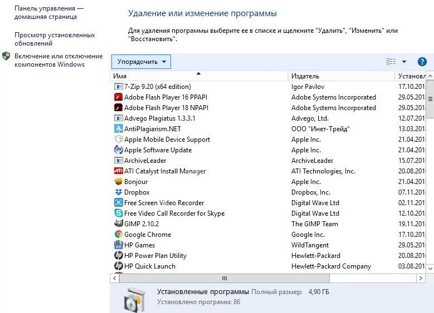Open Панель управления домашняя страница link
This screenshot has width=434, height=313.
49,12
